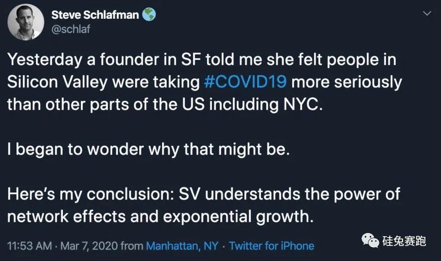The width and height of the screenshot is (441, 261).
Task: Click the tweet's opening sentence about a founder
Action: (202, 60)
